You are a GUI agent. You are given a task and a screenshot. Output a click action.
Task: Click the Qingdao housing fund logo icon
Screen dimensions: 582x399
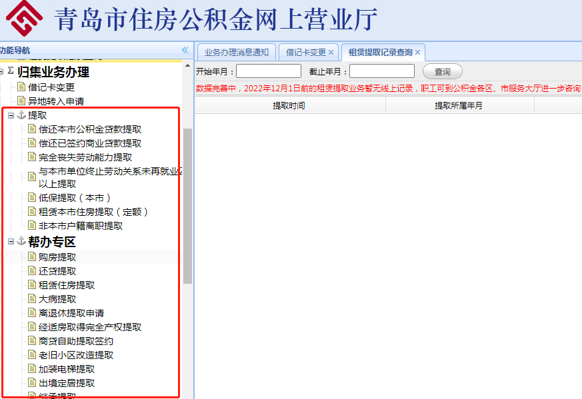(x=24, y=19)
